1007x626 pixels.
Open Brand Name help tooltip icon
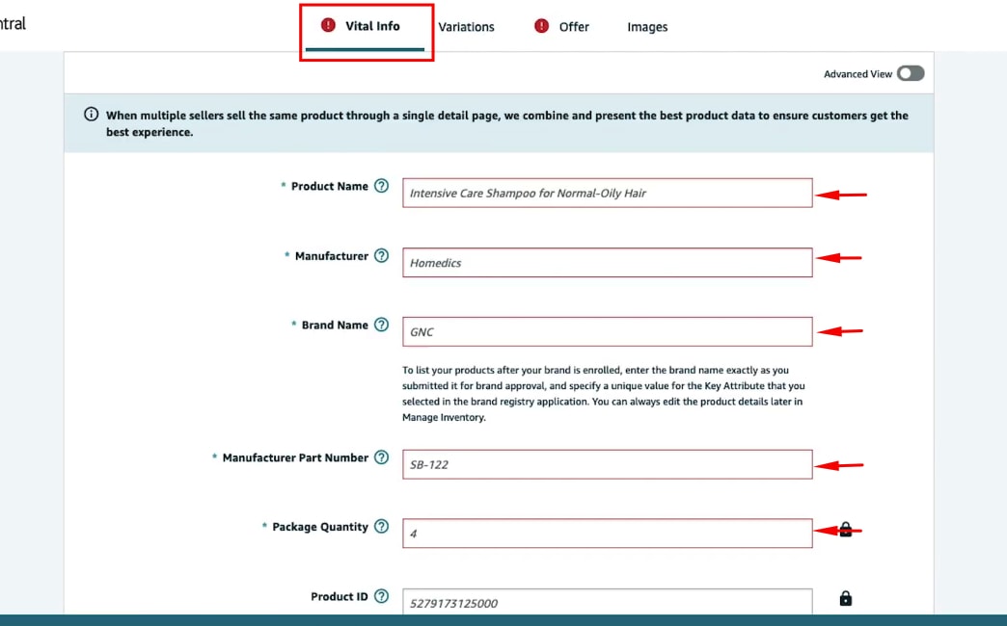point(381,325)
